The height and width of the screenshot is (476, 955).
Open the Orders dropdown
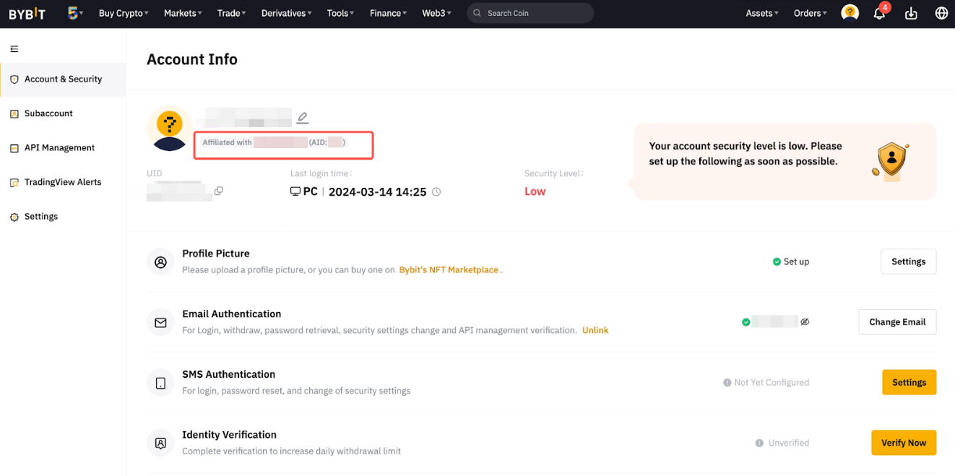point(810,13)
